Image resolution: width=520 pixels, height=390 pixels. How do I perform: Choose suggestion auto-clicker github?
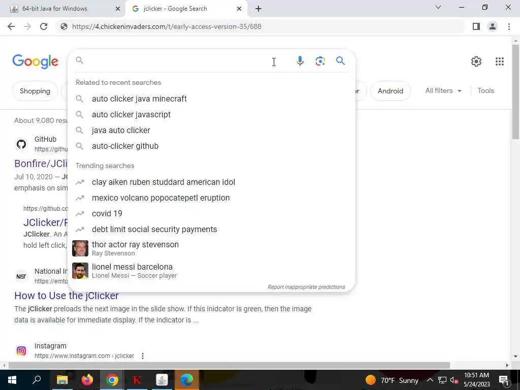point(211,146)
